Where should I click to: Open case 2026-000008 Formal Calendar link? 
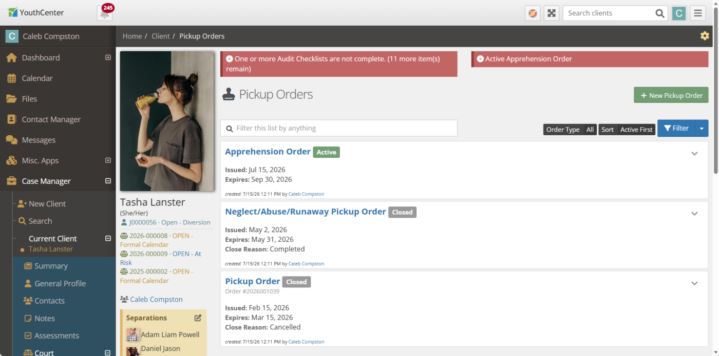point(157,240)
